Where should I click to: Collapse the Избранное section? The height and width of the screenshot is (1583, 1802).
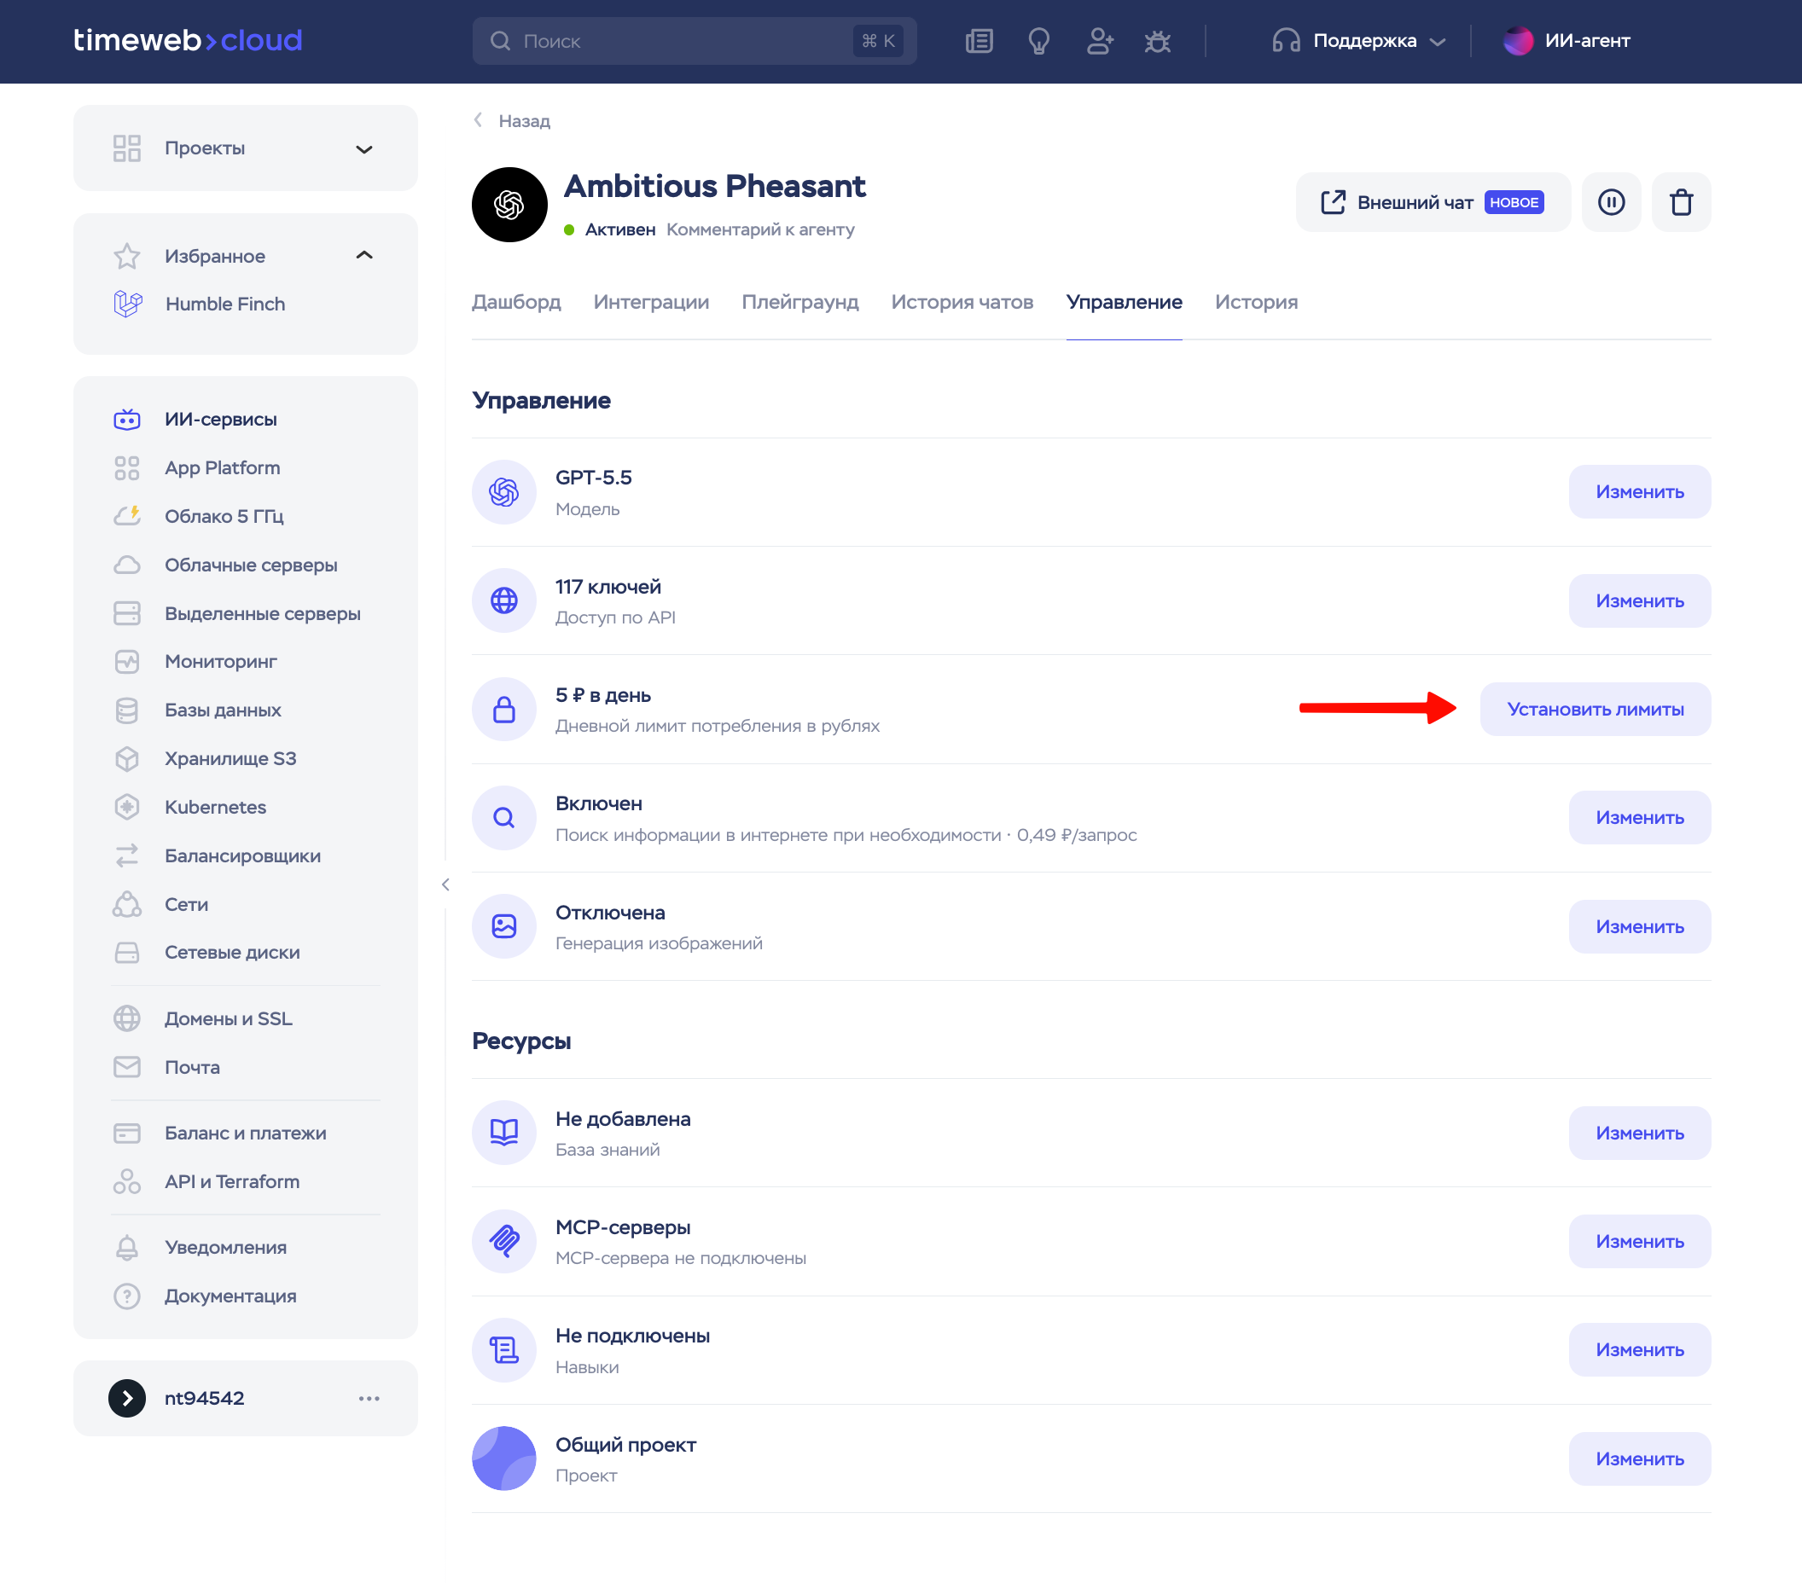(363, 256)
